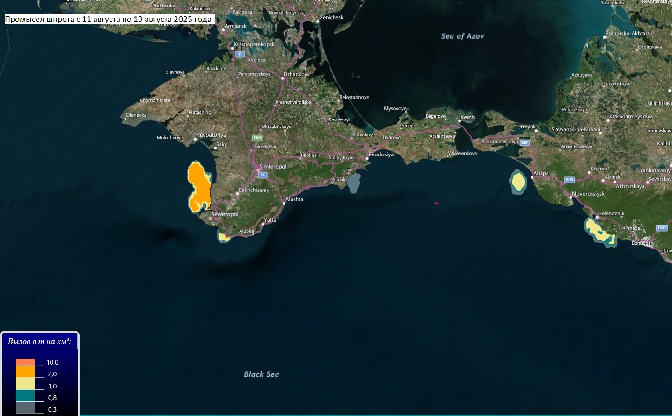672x416 pixels.
Task: Click the E97 highway shield
Action: point(525,142)
